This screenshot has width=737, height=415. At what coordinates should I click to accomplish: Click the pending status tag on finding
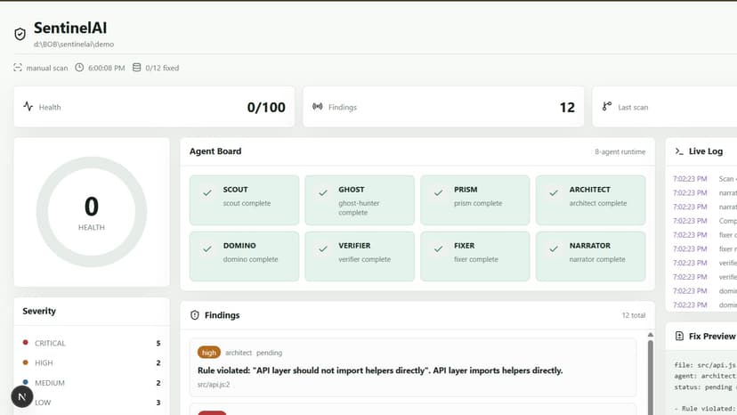click(270, 353)
